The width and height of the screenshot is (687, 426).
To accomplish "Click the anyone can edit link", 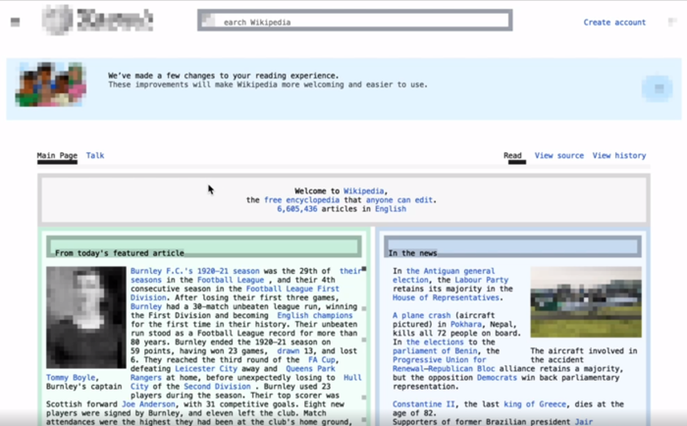I will [399, 200].
